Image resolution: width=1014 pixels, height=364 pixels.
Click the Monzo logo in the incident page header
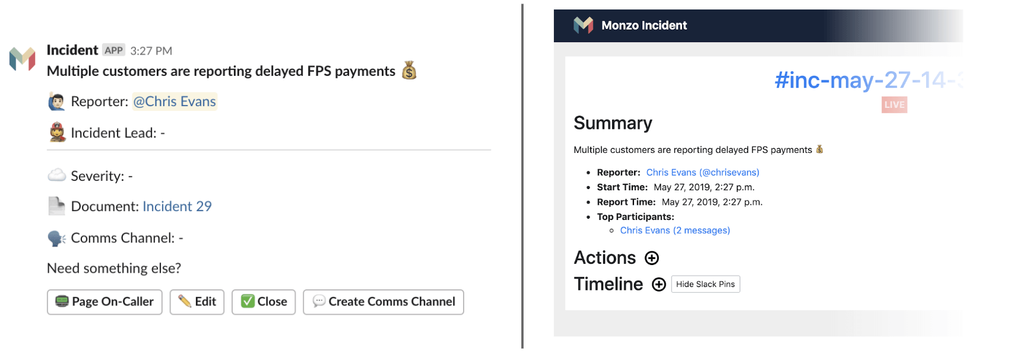coord(583,25)
